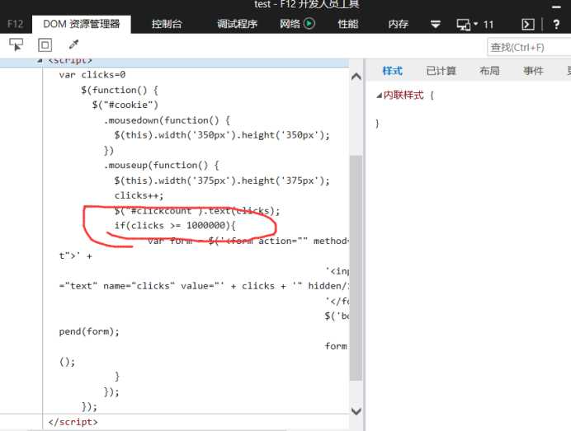The height and width of the screenshot is (431, 571).
Task: Open the help question mark icon
Action: [556, 25]
